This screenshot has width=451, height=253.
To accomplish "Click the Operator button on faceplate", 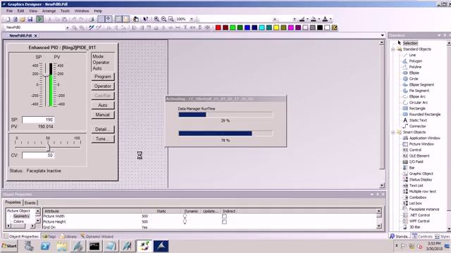I will (x=103, y=86).
